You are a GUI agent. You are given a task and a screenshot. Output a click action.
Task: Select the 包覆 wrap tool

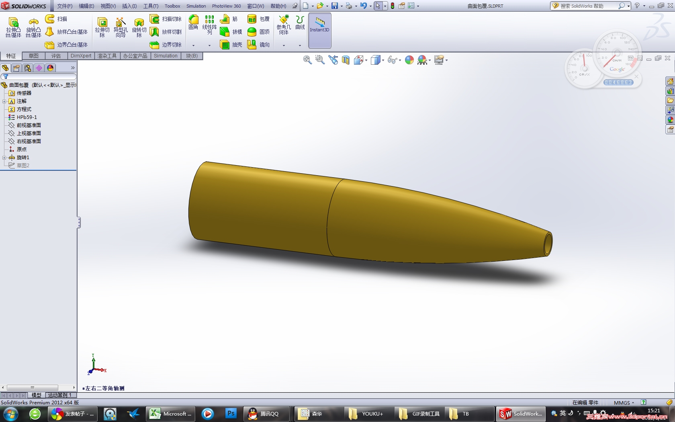click(258, 19)
